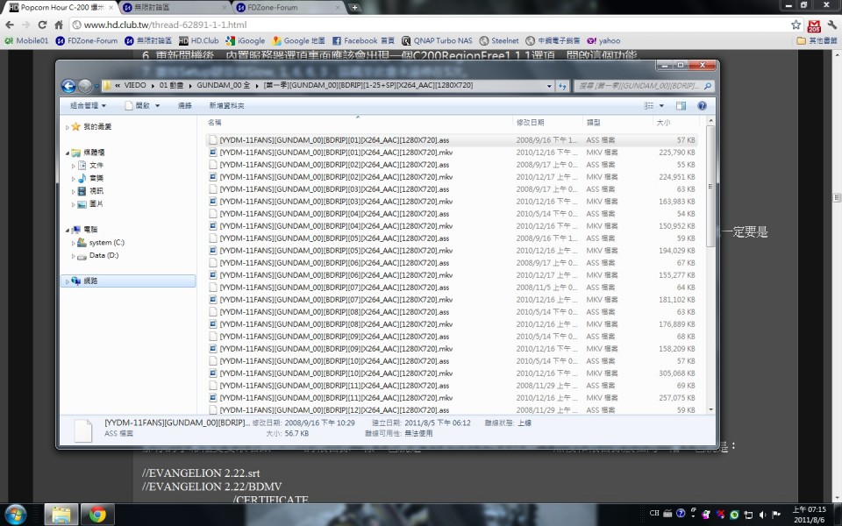Open the iGoogle bookmark
The height and width of the screenshot is (526, 842).
tap(246, 41)
